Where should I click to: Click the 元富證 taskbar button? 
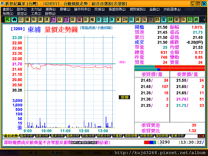(78, 153)
